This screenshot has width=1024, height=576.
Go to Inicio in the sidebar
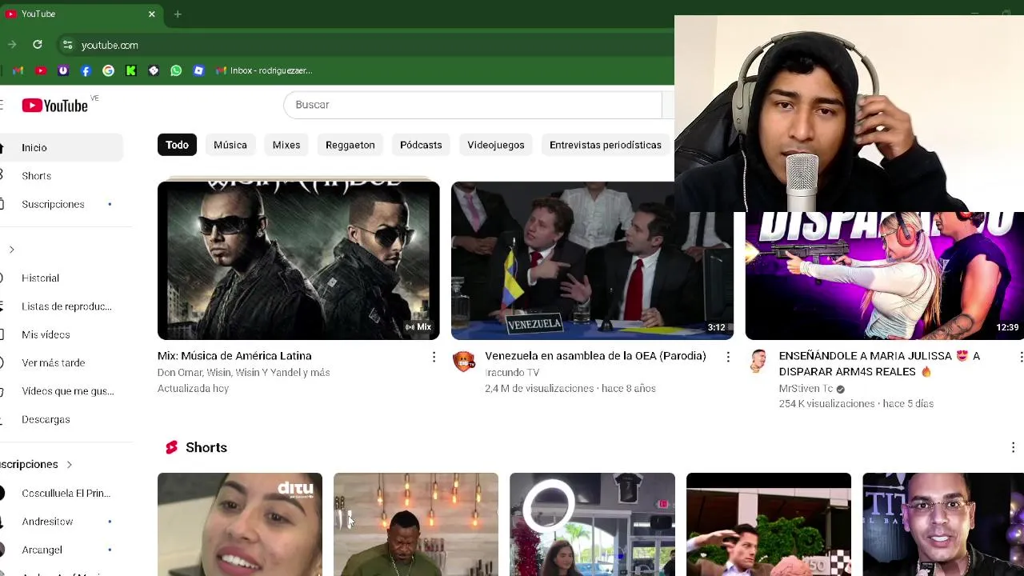pyautogui.click(x=61, y=147)
